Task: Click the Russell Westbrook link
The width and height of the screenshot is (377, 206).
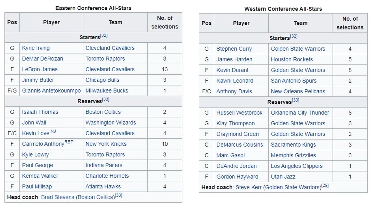Action: pos(239,113)
